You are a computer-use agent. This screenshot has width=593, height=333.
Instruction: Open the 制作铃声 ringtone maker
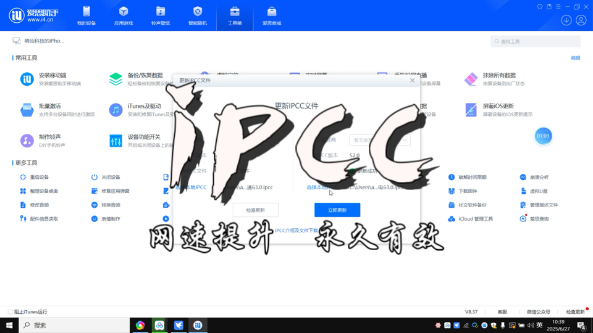[43, 141]
